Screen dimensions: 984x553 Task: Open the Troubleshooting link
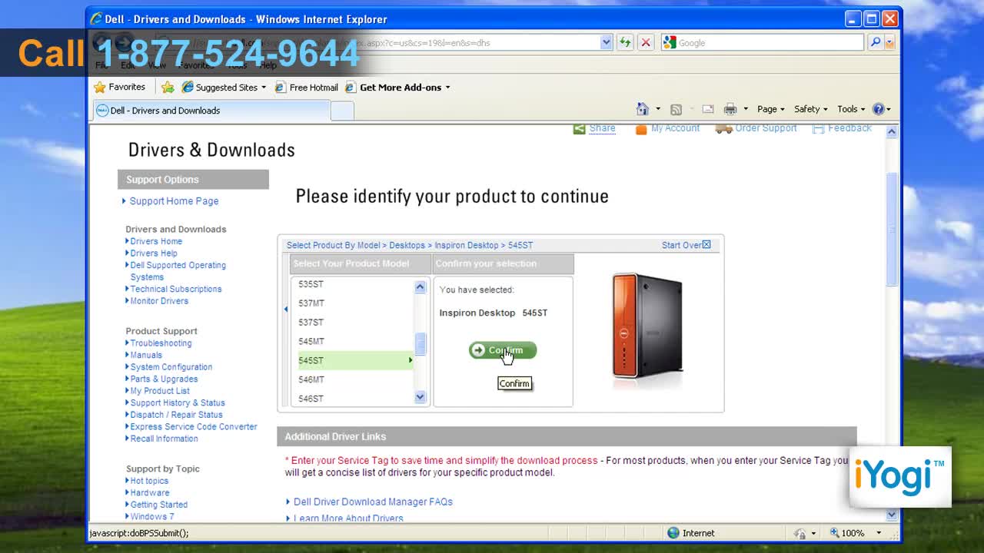tap(161, 343)
